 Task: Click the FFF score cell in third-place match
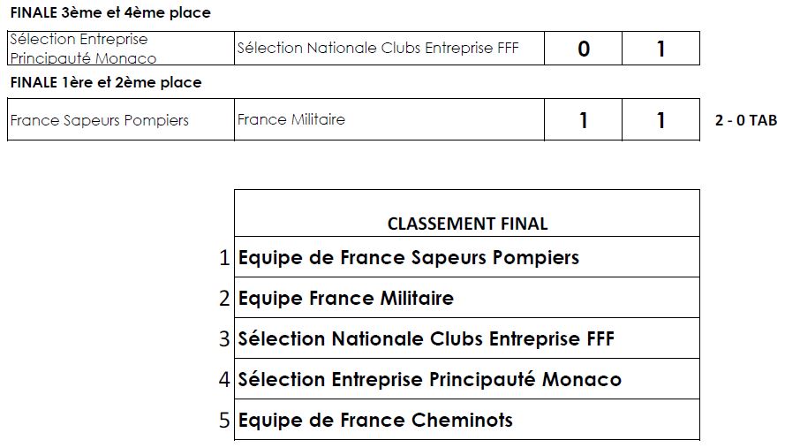point(660,49)
